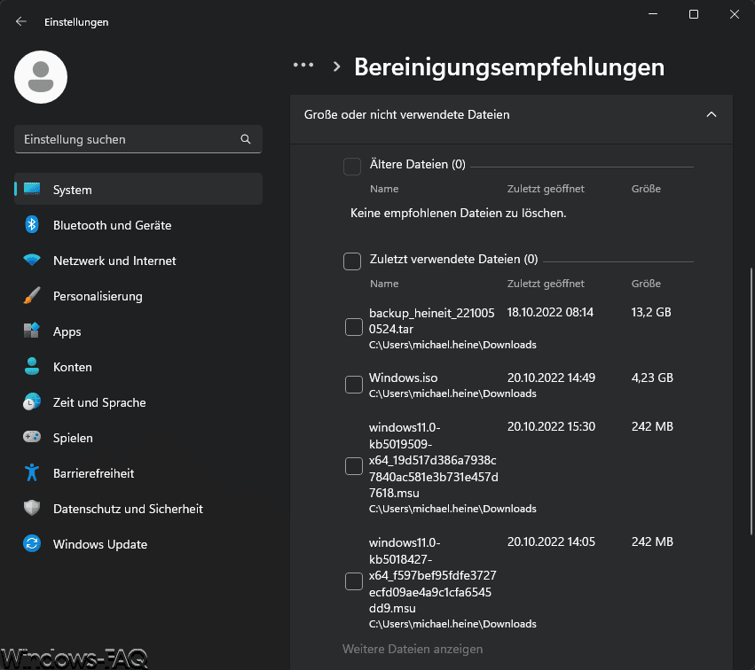Viewport: 755px width, 670px height.
Task: Click the date 20.10.2022 14:05
Action: tap(551, 541)
